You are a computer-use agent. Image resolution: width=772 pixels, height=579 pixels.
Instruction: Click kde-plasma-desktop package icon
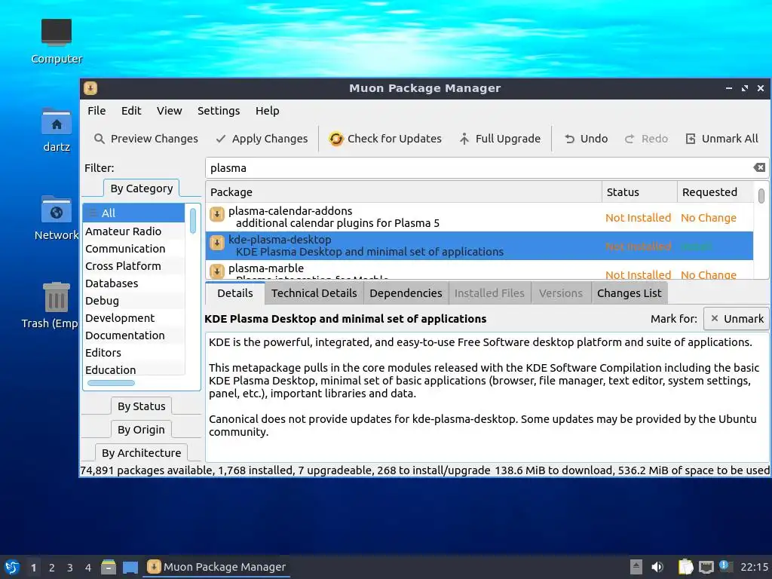(217, 243)
